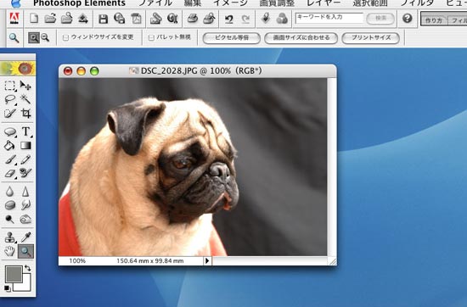
Task: Activate the zoom-in magnifier mode button
Action: pyautogui.click(x=34, y=38)
